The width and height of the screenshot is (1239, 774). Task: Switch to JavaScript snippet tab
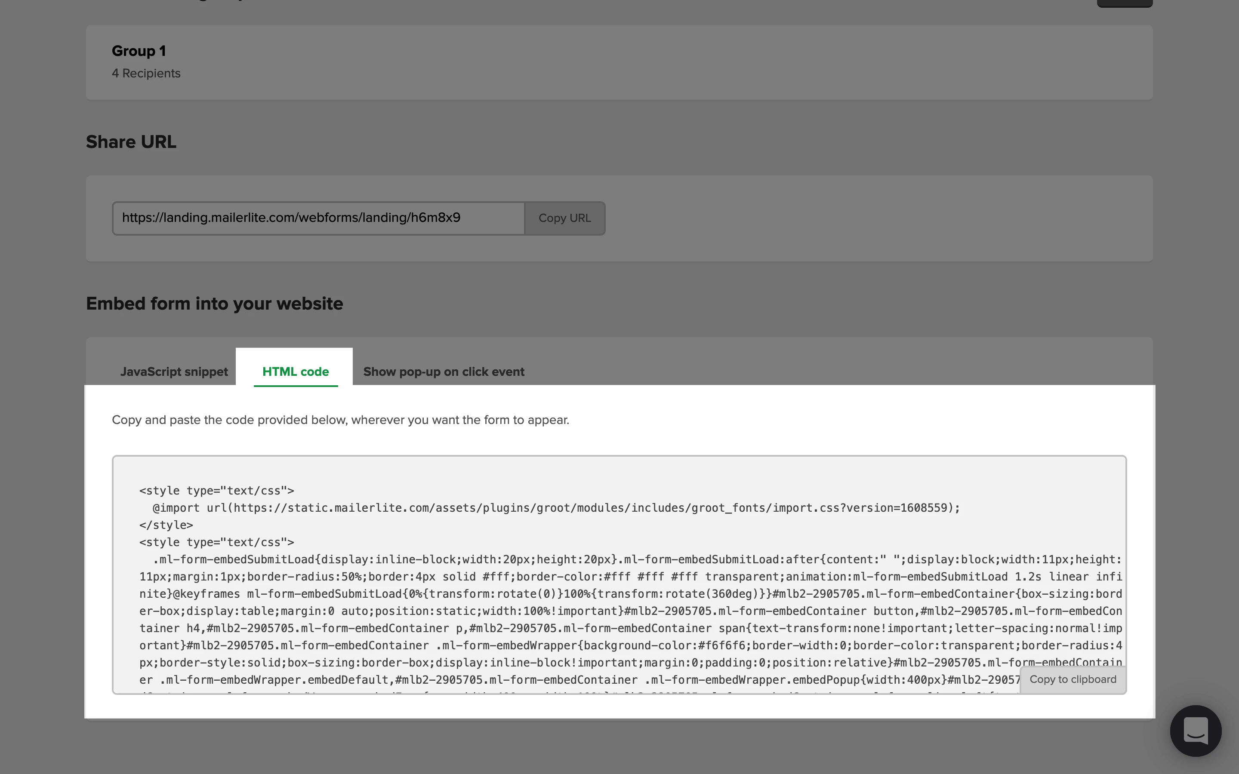(x=173, y=372)
